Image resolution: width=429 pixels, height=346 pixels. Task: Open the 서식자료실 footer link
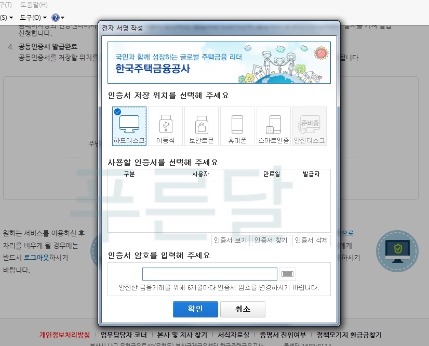point(233,335)
